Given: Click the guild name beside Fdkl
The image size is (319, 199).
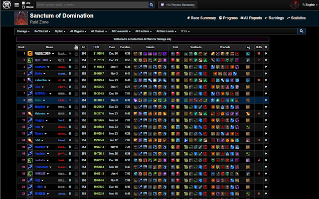Looking at the screenshot, I should point(62,140).
